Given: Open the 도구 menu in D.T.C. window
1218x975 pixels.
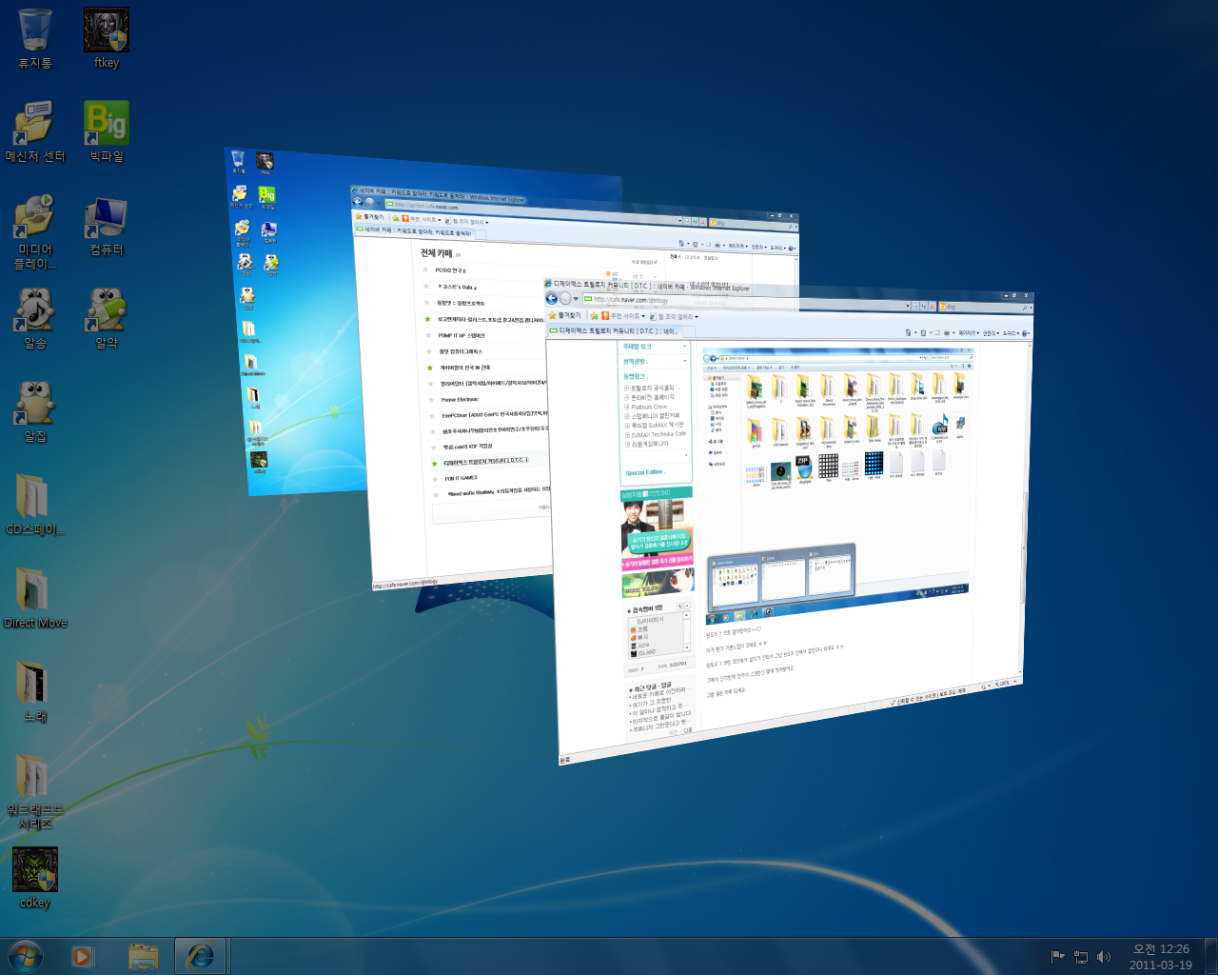Looking at the screenshot, I should (1009, 333).
